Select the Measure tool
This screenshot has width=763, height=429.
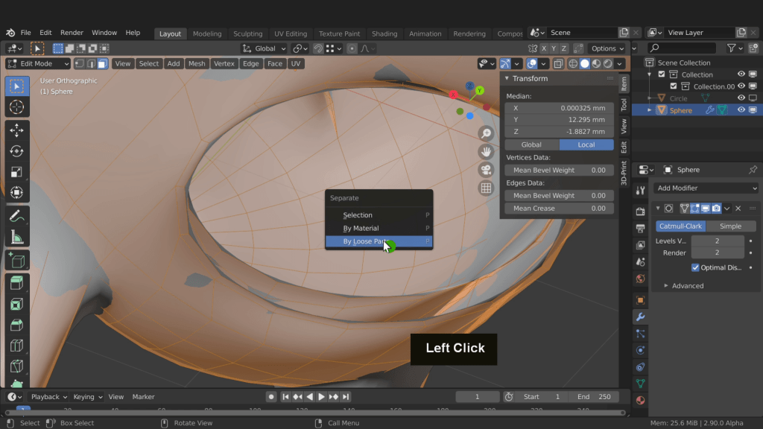pyautogui.click(x=16, y=238)
